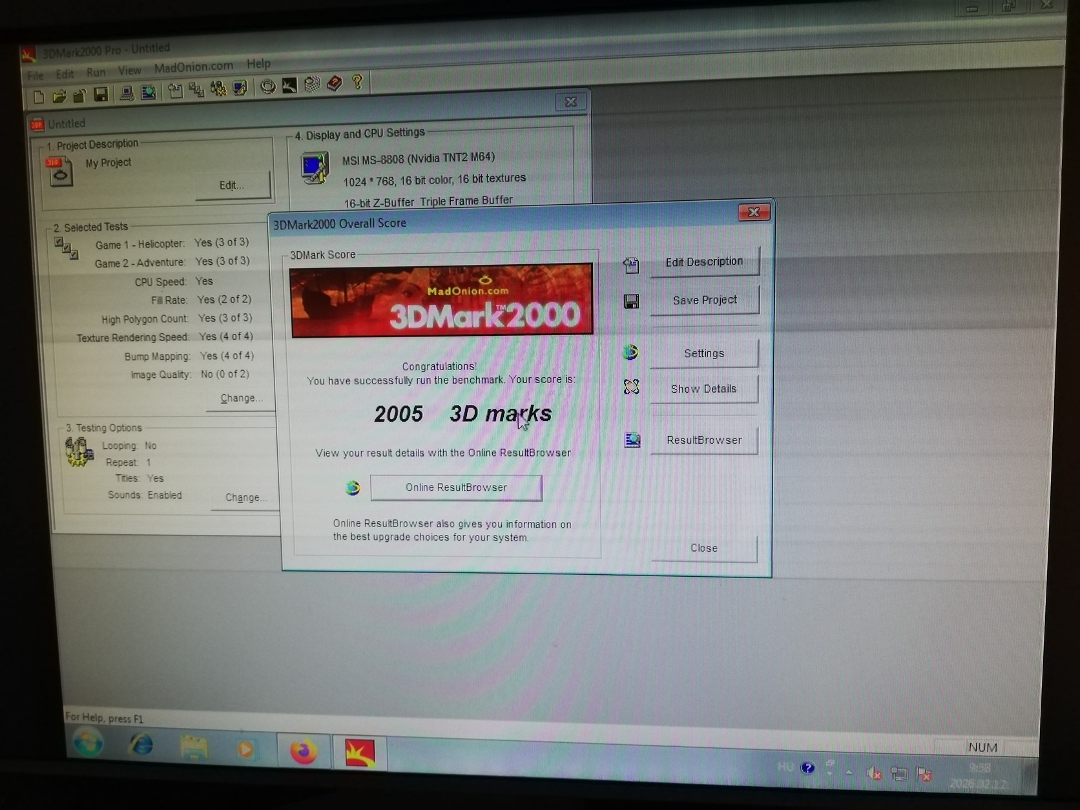Click the HU language indicator in the tray

click(785, 767)
